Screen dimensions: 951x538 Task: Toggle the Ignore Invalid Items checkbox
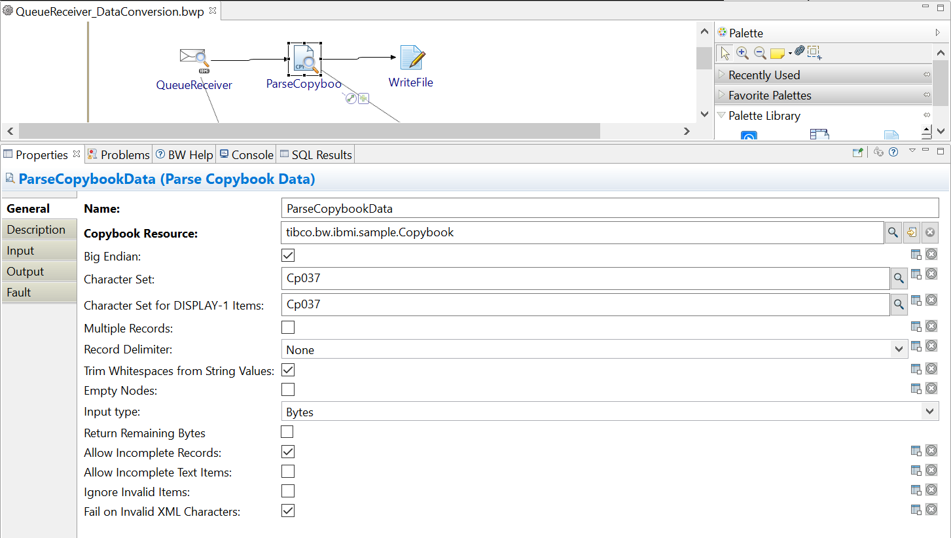288,491
